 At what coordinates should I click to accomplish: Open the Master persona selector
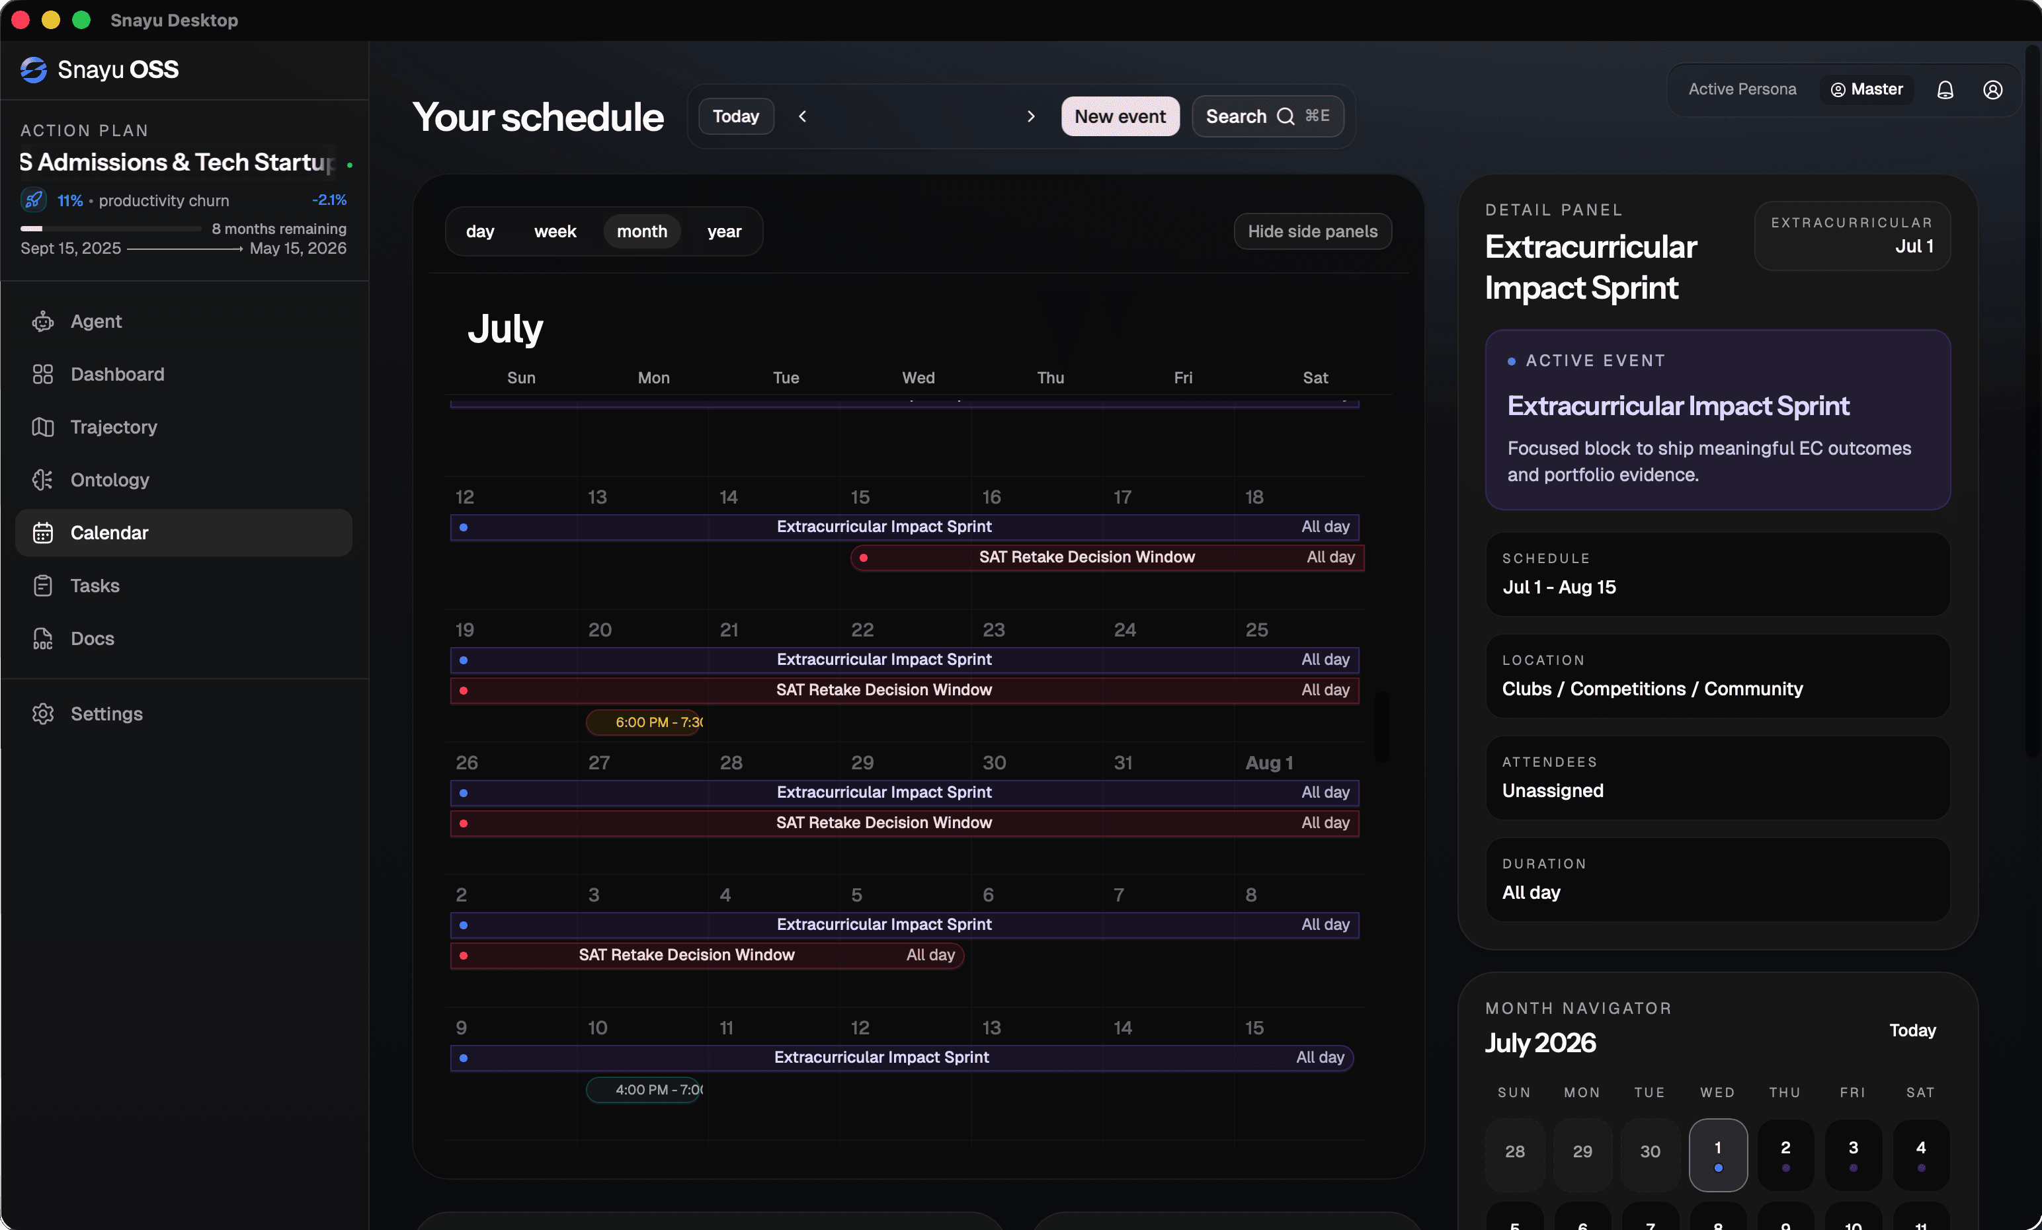(1866, 89)
